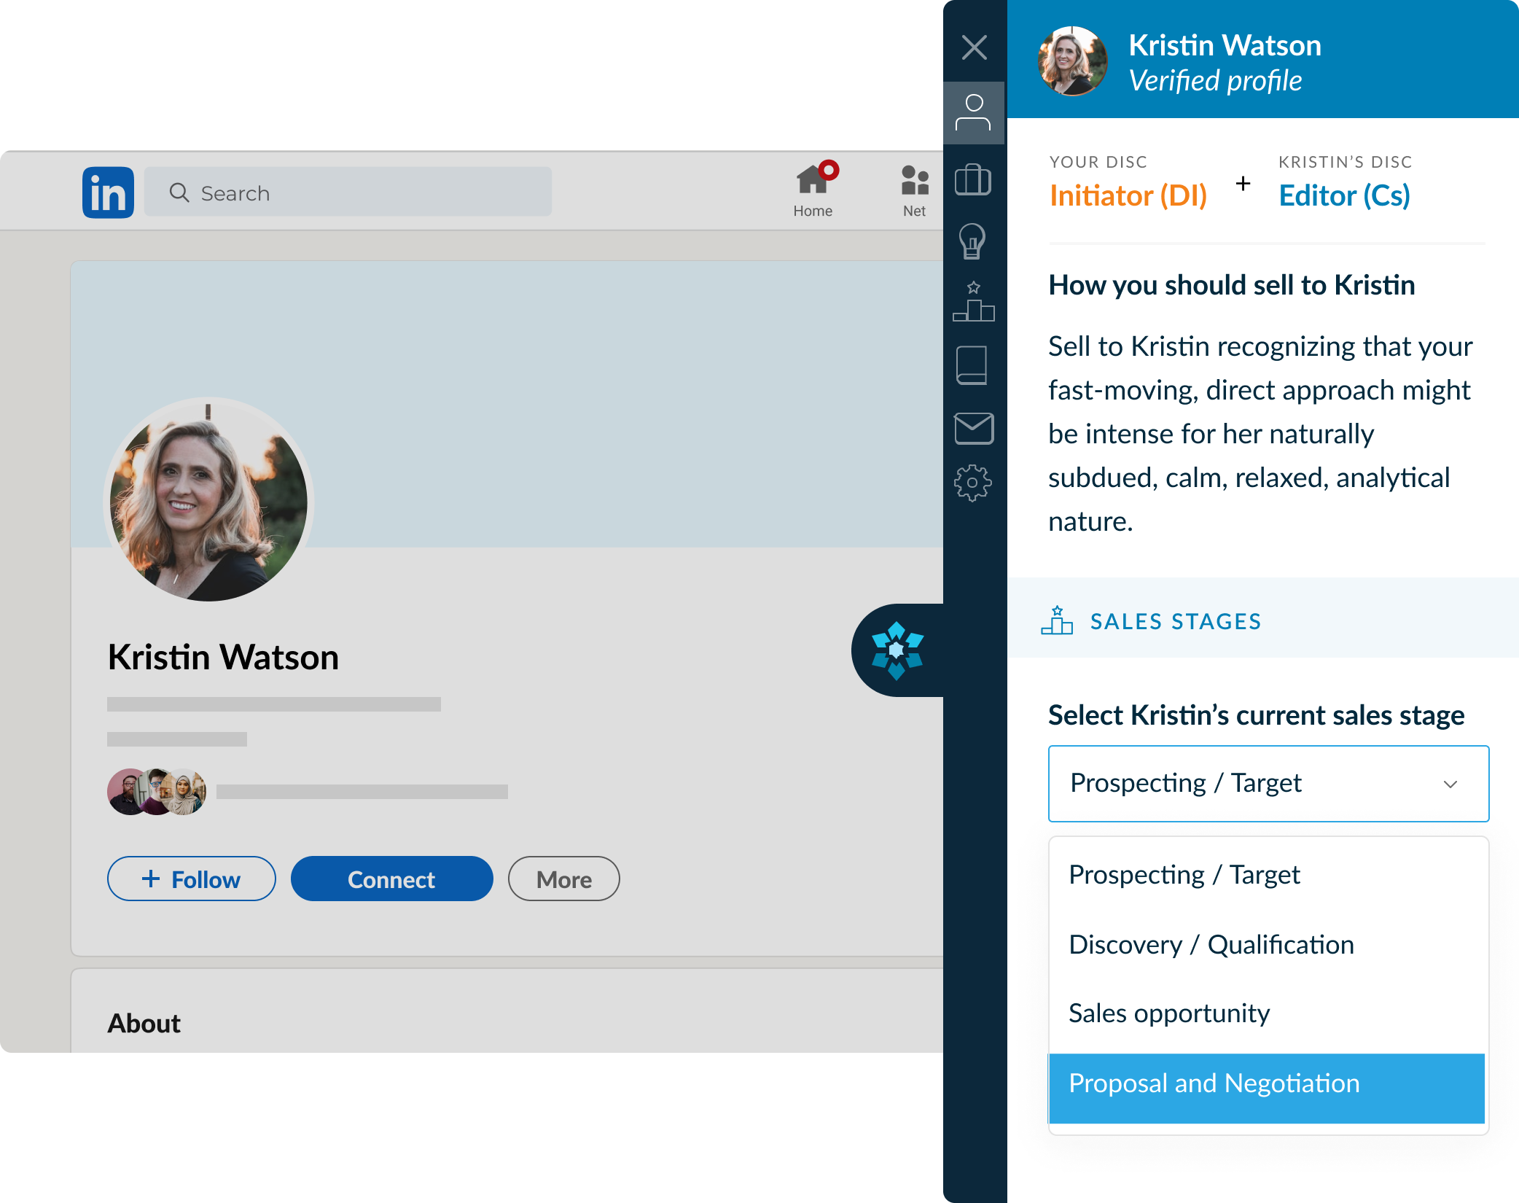The image size is (1519, 1203).
Task: Open the person profile sidebar icon
Action: point(974,113)
